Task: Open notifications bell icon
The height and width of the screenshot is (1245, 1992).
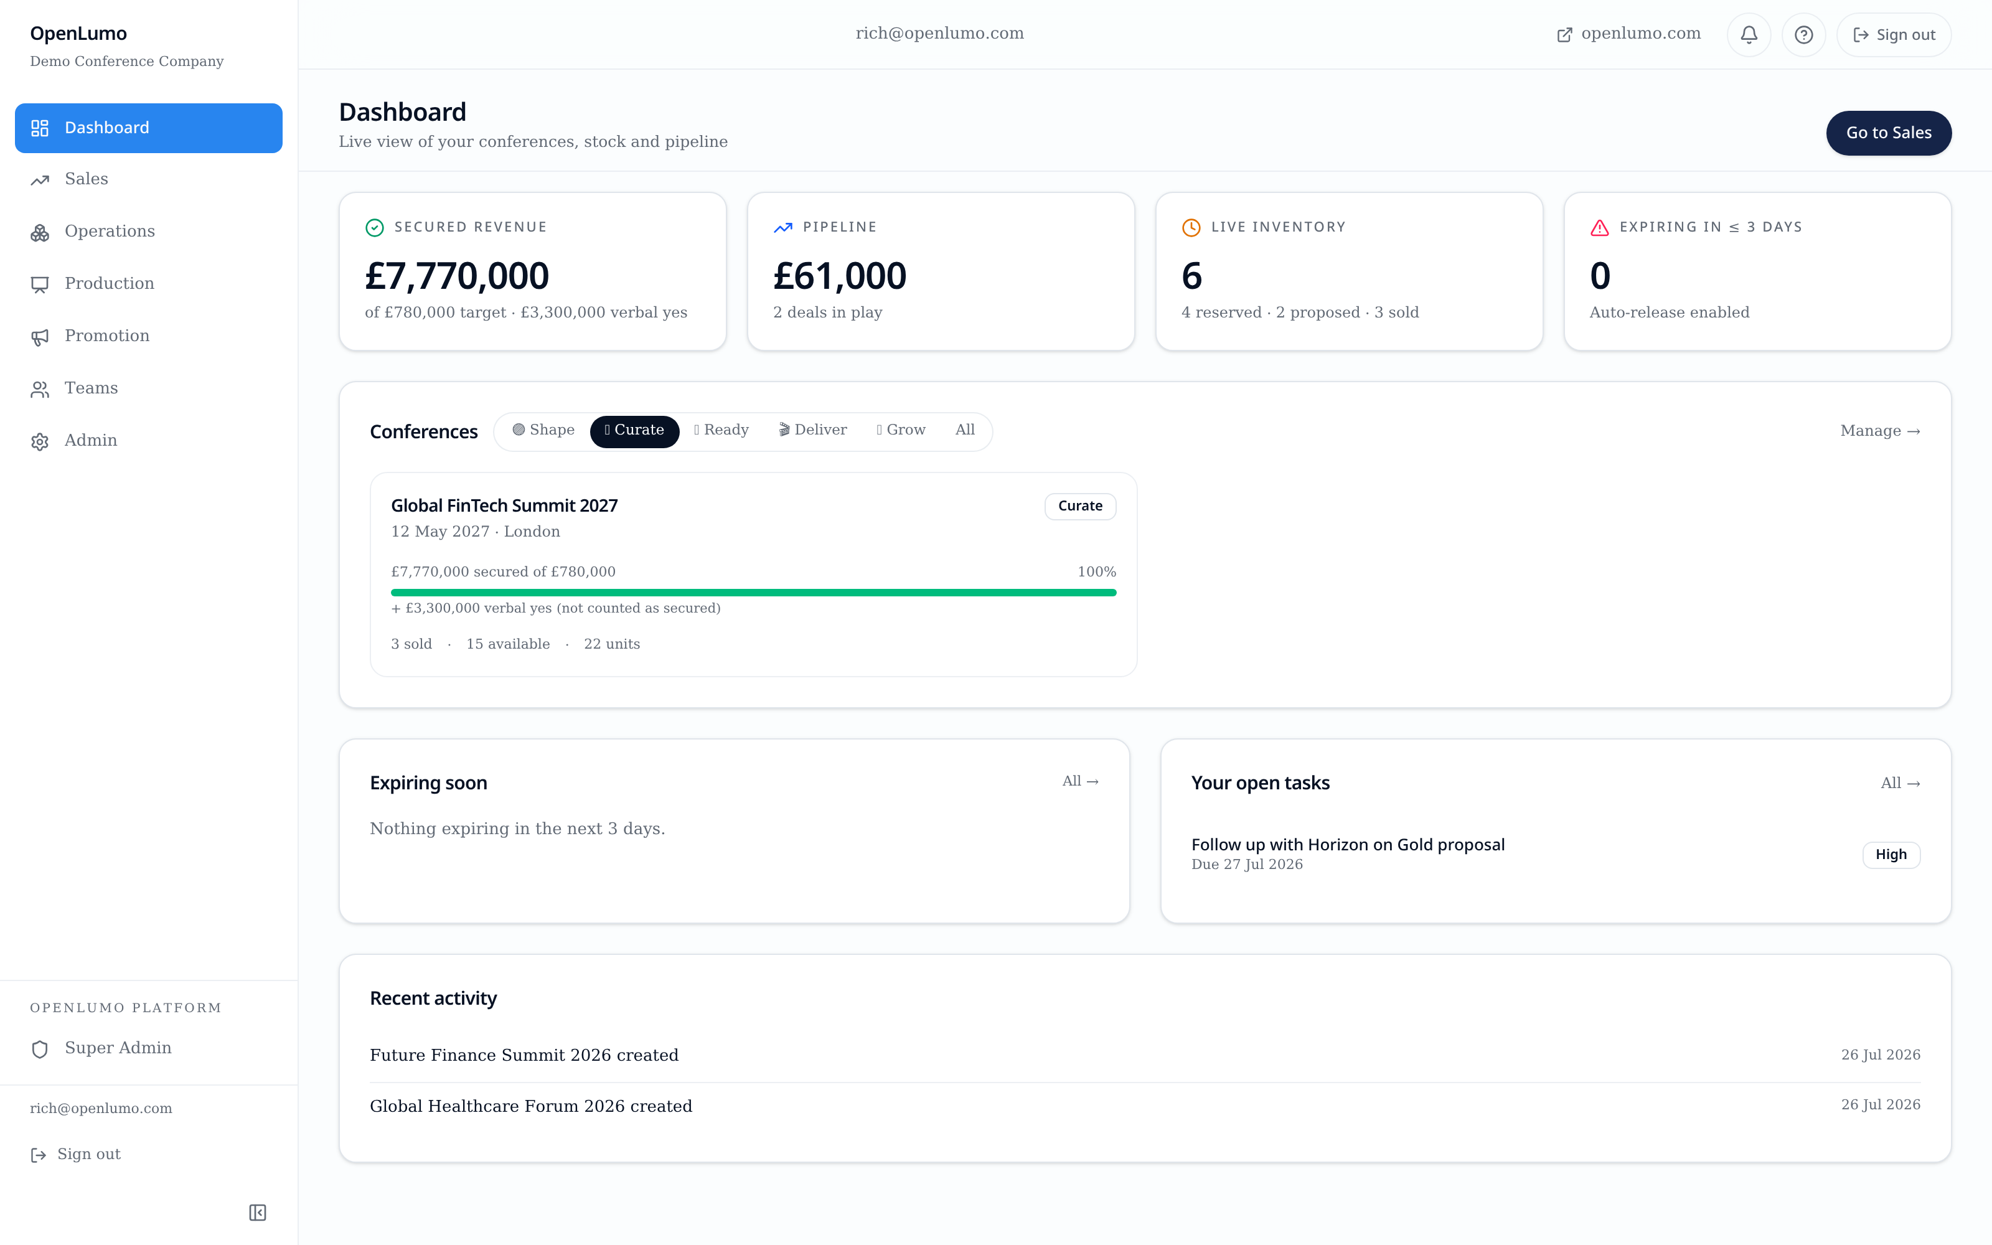Action: coord(1749,35)
